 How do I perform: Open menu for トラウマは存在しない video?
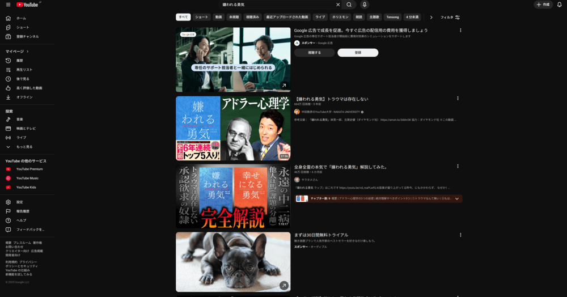click(x=458, y=98)
